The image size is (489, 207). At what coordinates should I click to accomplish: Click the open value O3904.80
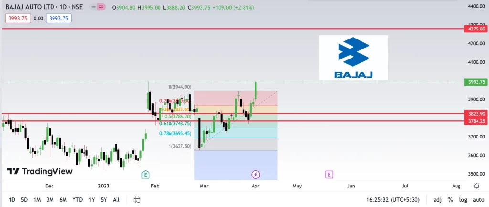[124, 8]
